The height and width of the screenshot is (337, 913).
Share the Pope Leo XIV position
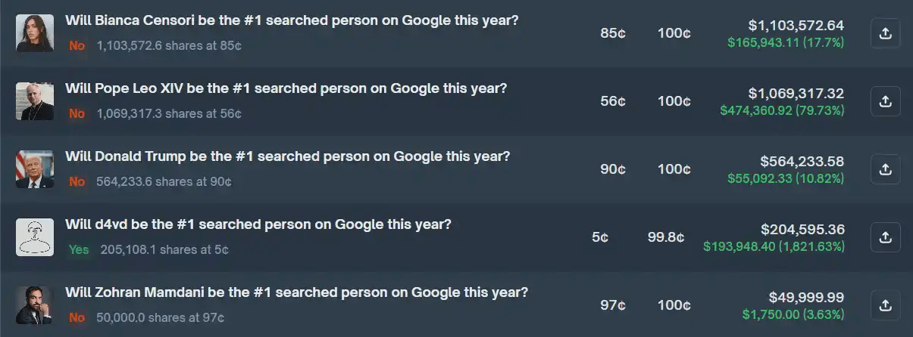[885, 101]
